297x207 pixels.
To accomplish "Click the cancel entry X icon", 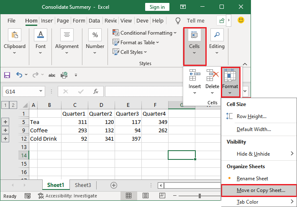I will tap(66, 91).
